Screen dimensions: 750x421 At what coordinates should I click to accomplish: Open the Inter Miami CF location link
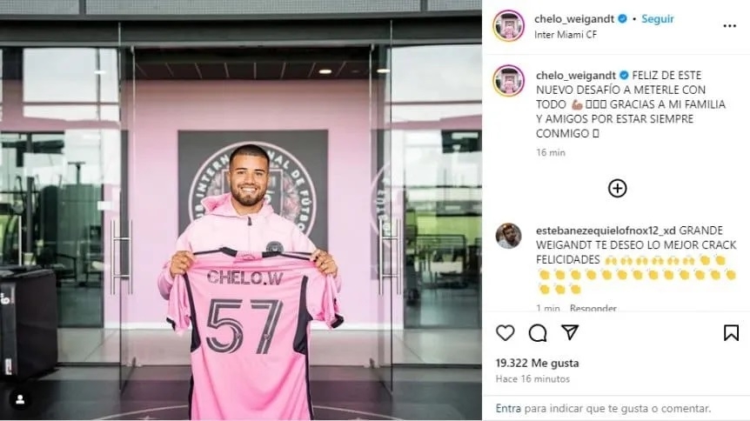[x=566, y=35]
